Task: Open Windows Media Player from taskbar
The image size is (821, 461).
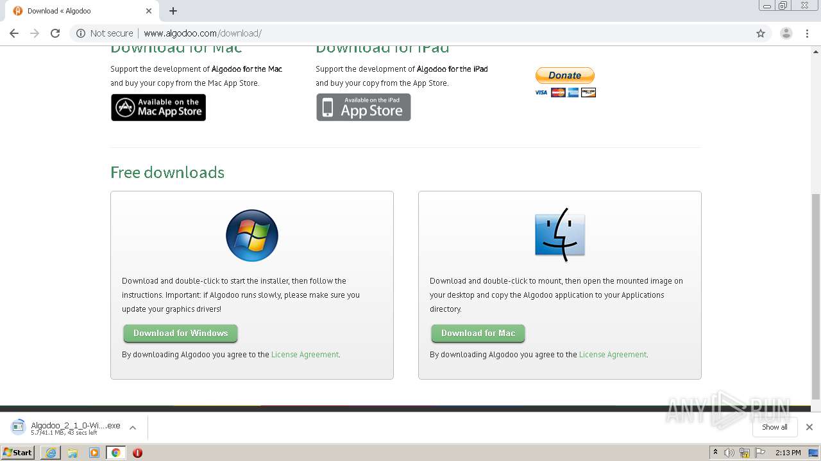Action: (94, 453)
